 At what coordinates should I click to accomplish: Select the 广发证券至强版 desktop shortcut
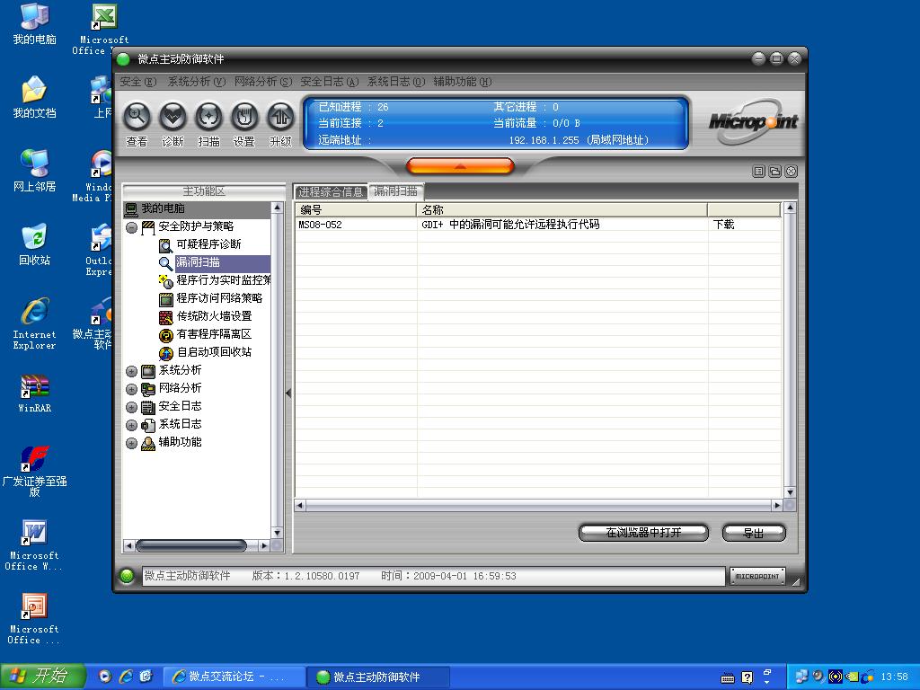35,471
